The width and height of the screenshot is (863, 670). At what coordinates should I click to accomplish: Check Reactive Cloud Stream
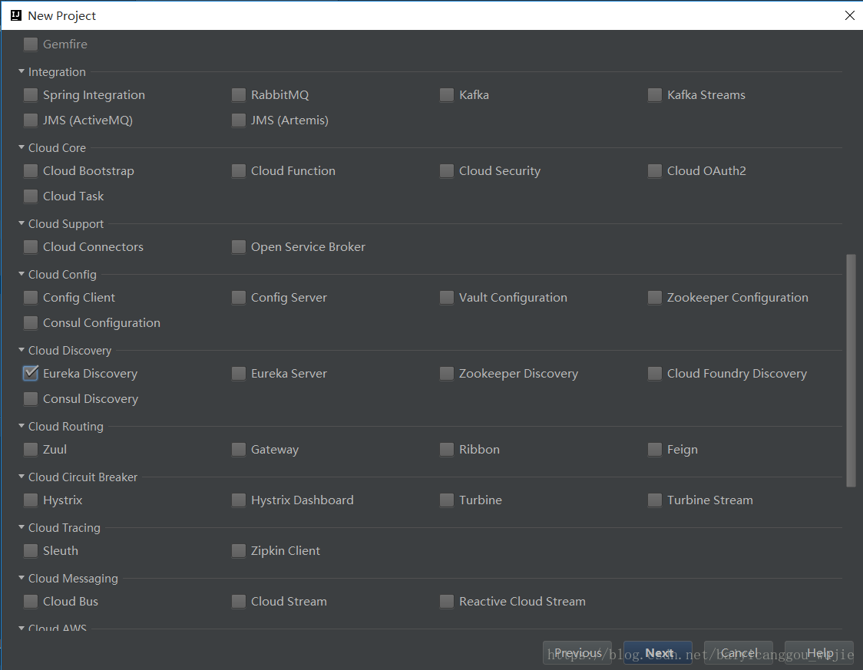tap(447, 601)
